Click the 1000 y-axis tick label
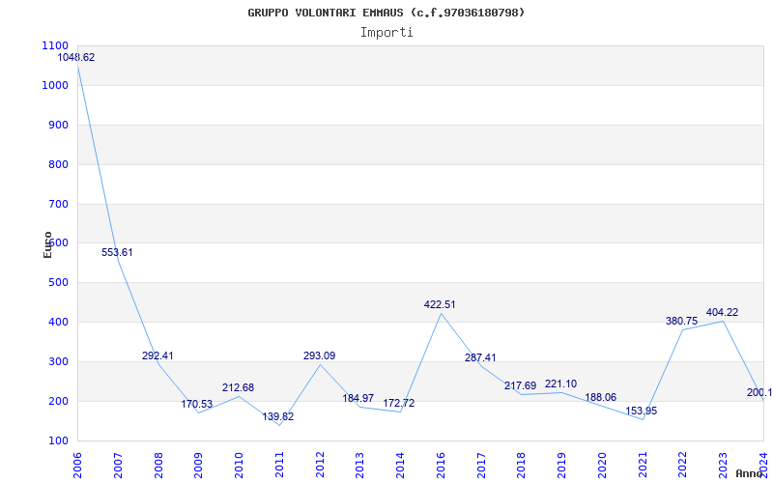Viewport: 773px width, 483px height. [55, 85]
